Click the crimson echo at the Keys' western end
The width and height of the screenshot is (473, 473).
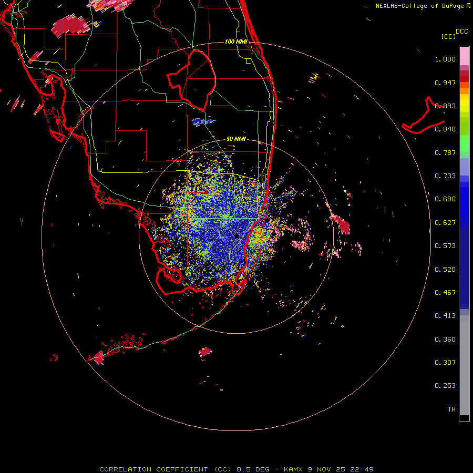[99, 357]
